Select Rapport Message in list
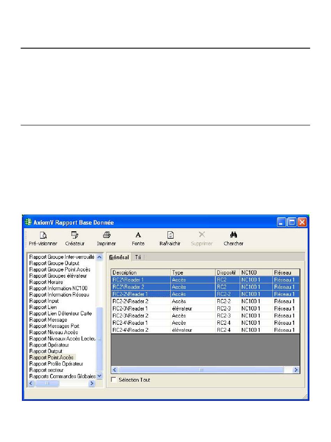The width and height of the screenshot is (331, 442). tap(48, 320)
